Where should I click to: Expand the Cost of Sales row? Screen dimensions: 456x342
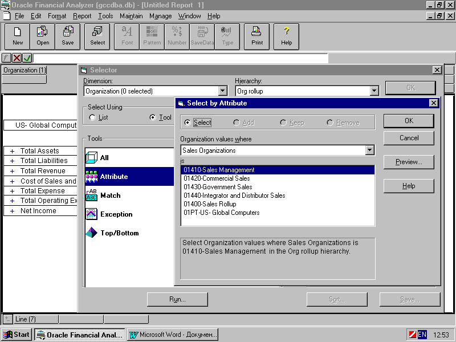12,181
